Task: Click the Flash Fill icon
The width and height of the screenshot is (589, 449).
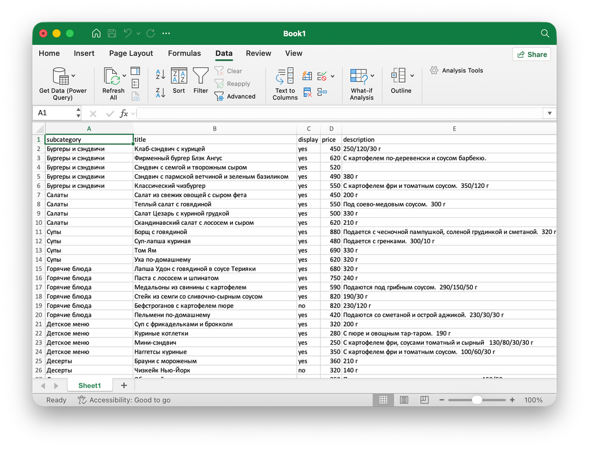Action: pyautogui.click(x=307, y=76)
